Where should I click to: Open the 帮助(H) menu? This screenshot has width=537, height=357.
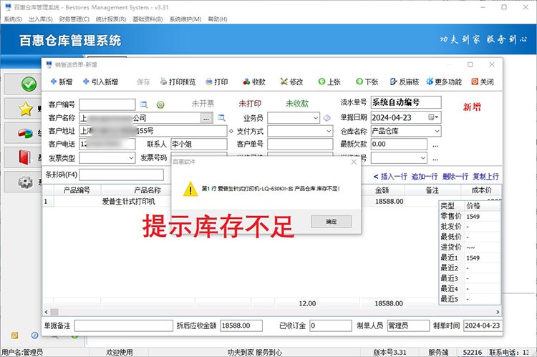[218, 19]
